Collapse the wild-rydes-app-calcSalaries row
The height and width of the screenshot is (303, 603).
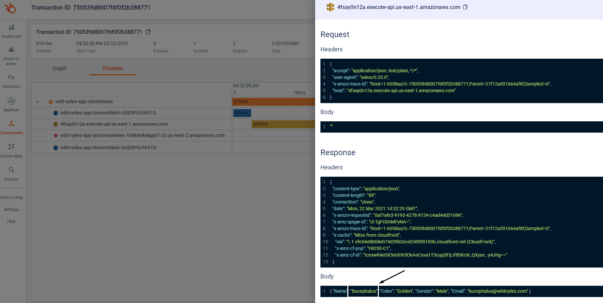(x=38, y=102)
